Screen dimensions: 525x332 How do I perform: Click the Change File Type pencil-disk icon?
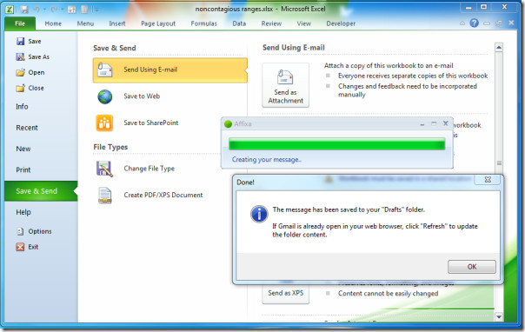pos(104,169)
